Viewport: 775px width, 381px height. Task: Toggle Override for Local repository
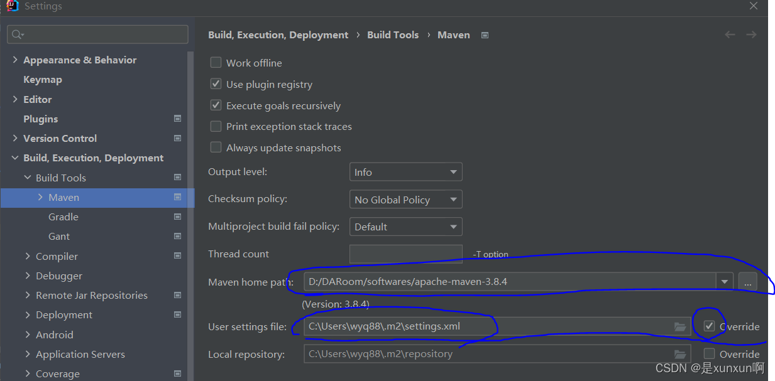(x=710, y=353)
